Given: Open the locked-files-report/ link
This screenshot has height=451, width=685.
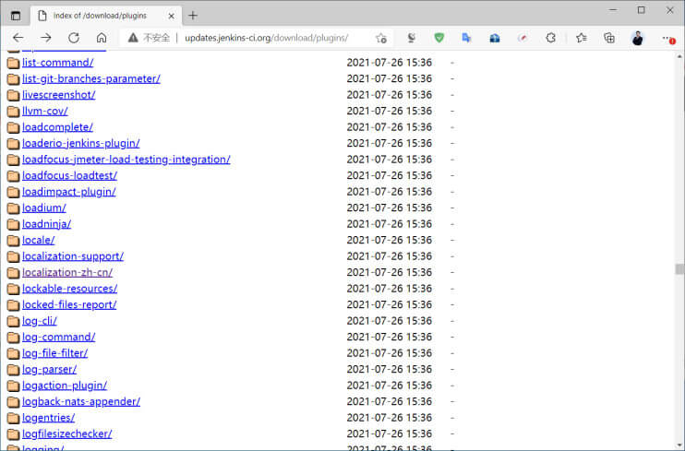Looking at the screenshot, I should click(69, 304).
